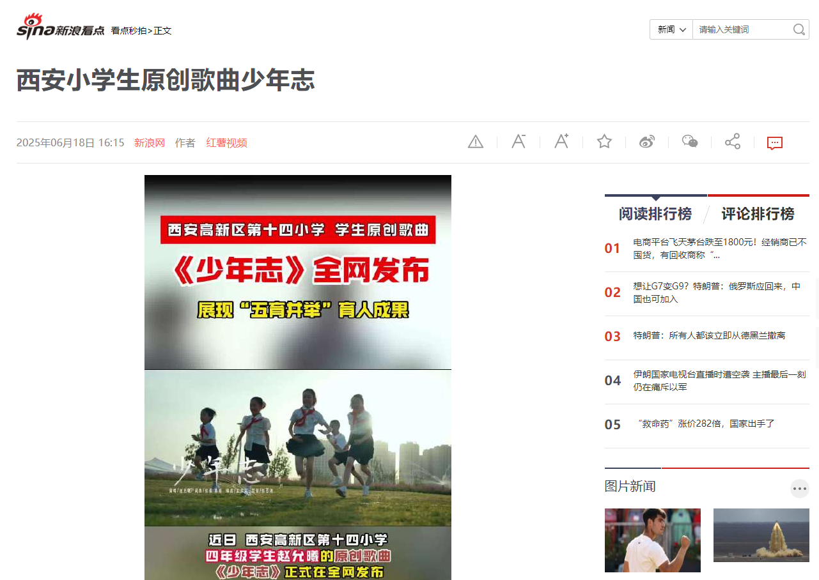Open author link 红薯视频

coord(226,143)
